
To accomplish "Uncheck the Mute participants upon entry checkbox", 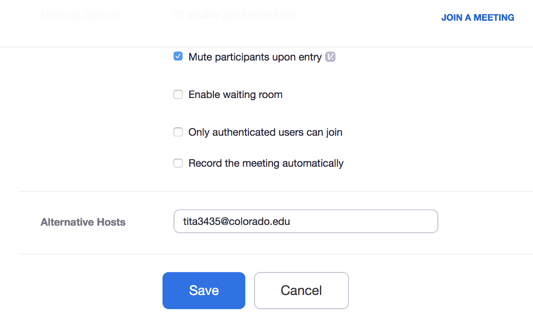I will pyautogui.click(x=178, y=56).
